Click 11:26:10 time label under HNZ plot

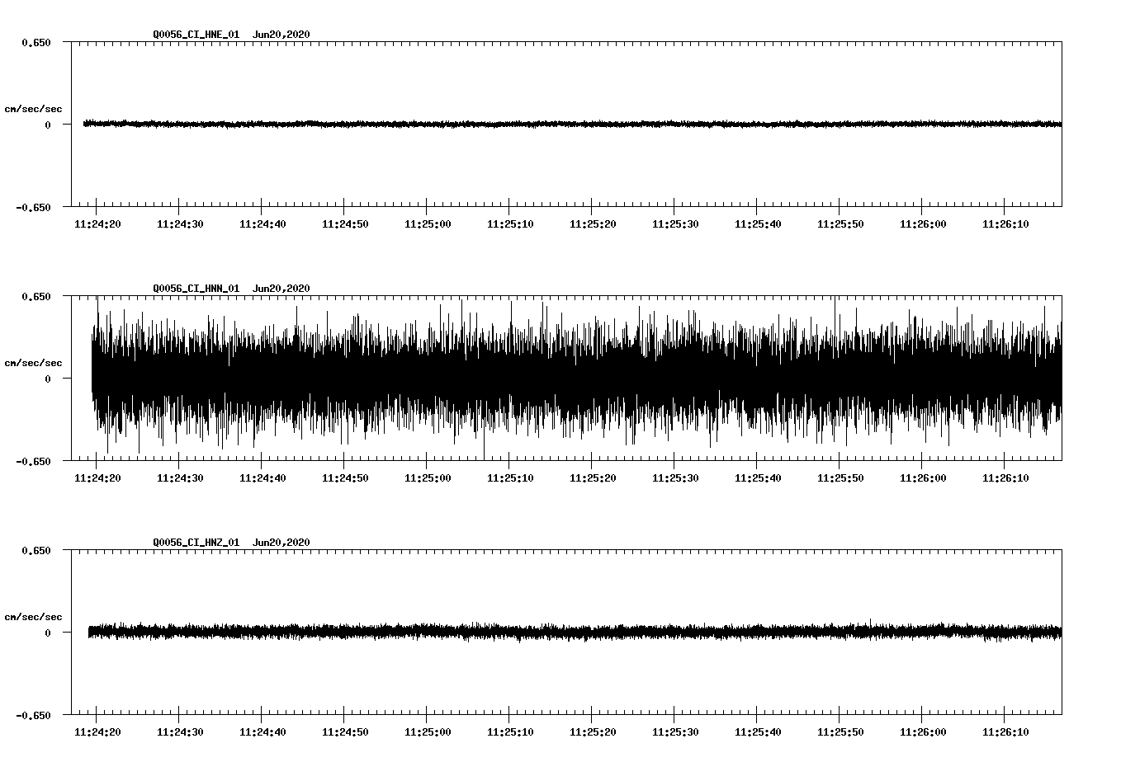click(1005, 732)
